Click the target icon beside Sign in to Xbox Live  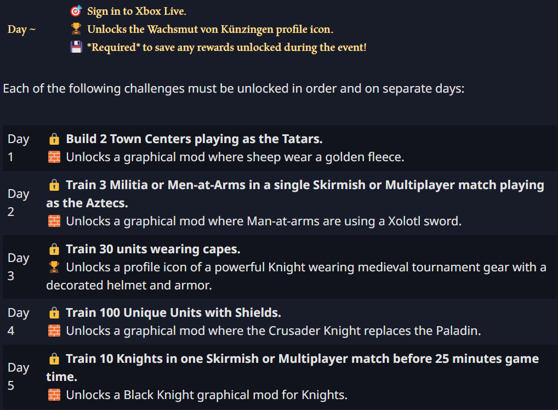(76, 11)
